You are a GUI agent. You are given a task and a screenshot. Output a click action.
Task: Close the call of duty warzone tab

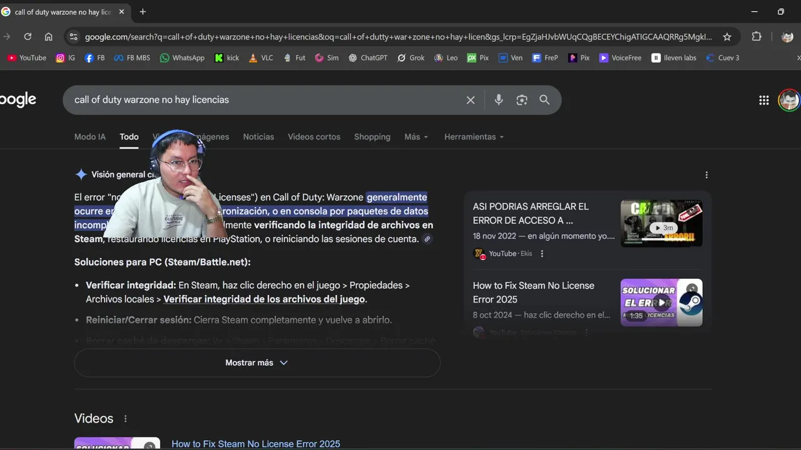(121, 12)
